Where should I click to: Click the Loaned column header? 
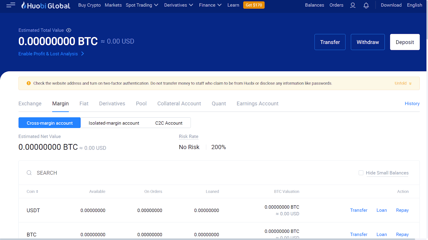point(212,191)
